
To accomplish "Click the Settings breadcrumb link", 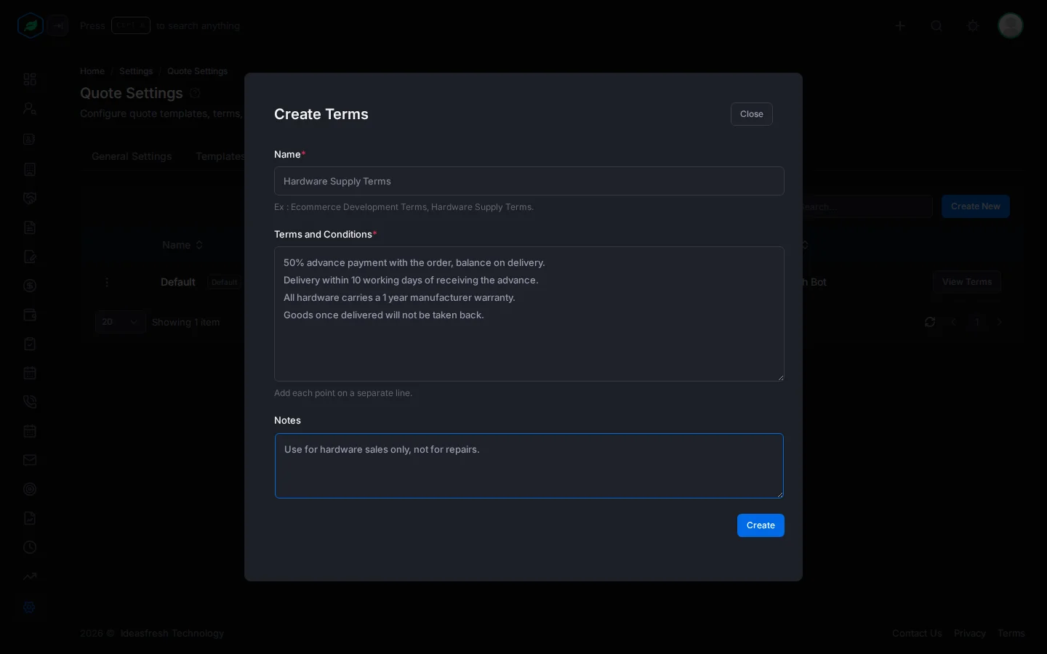I will 136,71.
